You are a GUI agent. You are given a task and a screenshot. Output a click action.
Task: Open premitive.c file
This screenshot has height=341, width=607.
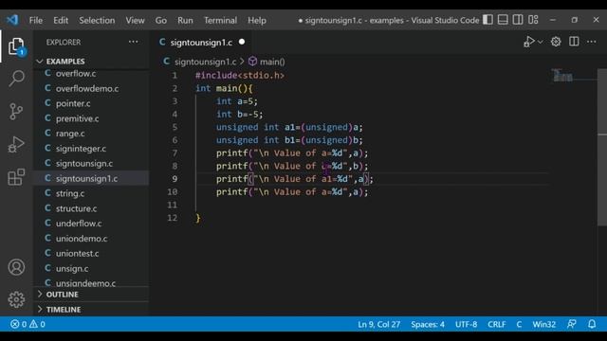click(77, 118)
